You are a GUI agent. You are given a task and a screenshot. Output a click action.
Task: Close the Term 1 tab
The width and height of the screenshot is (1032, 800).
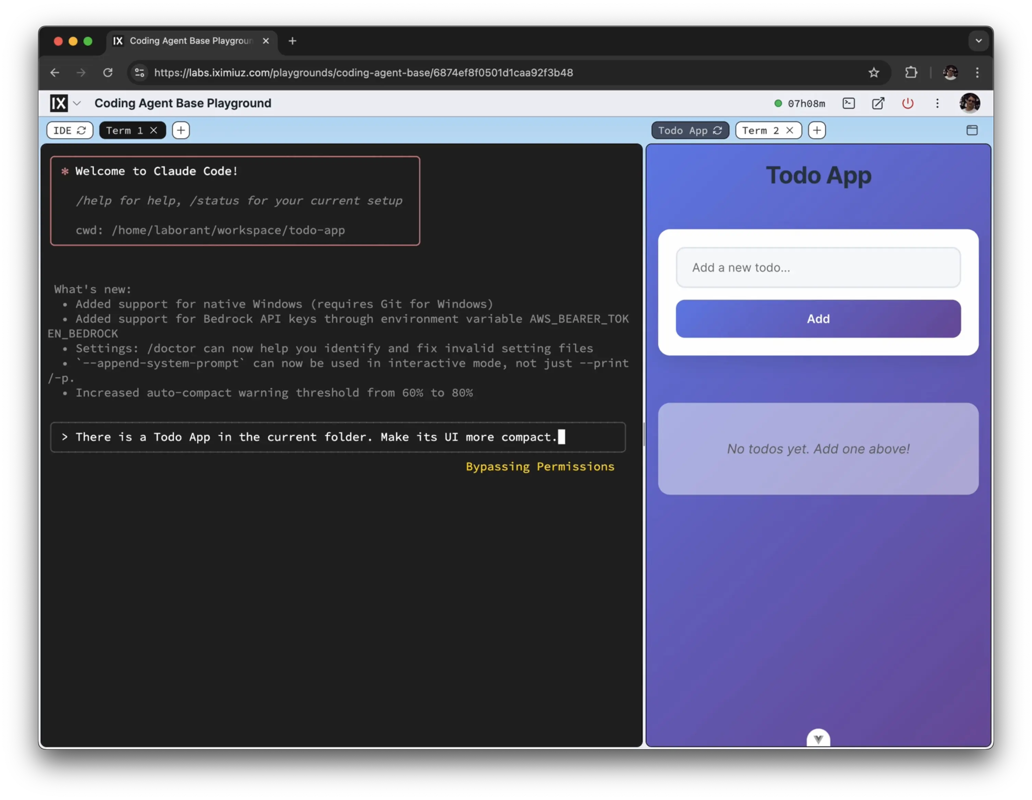(x=154, y=130)
